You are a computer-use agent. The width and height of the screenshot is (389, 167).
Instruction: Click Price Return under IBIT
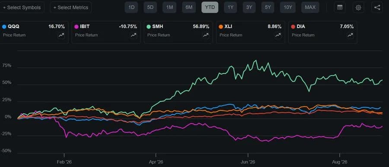(x=86, y=35)
